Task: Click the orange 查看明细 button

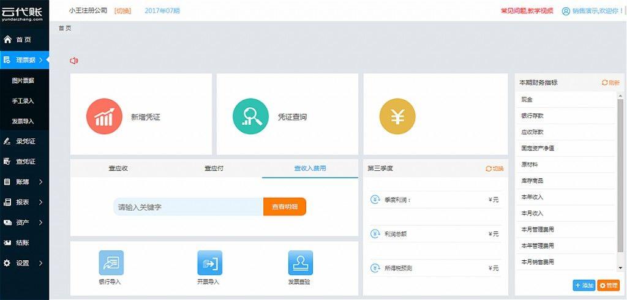Action: pyautogui.click(x=285, y=207)
